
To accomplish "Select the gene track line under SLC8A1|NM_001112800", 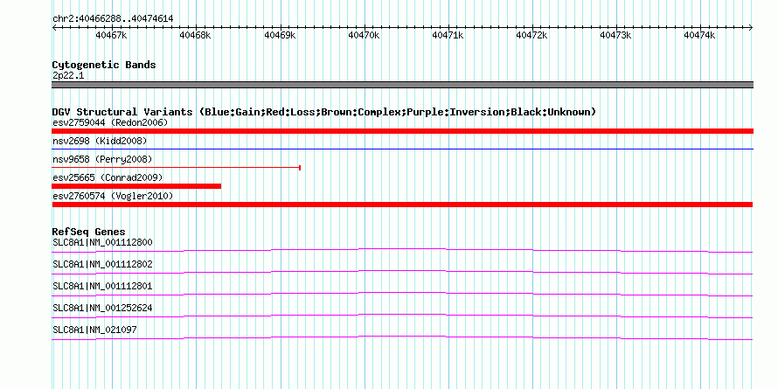I will (x=402, y=250).
